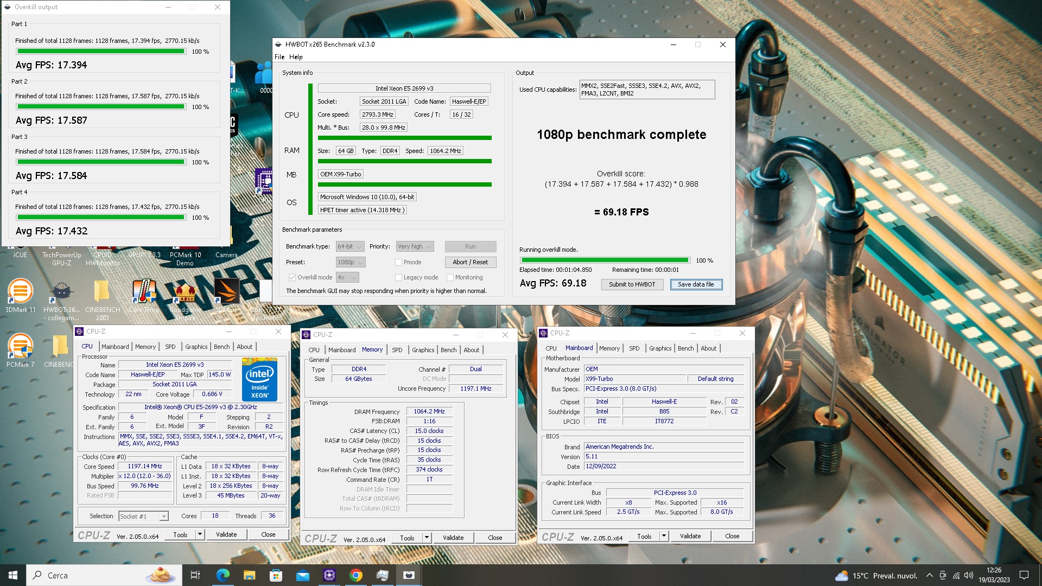Open the iCUE desktop shortcut label
Image resolution: width=1042 pixels, height=586 pixels.
(x=20, y=255)
